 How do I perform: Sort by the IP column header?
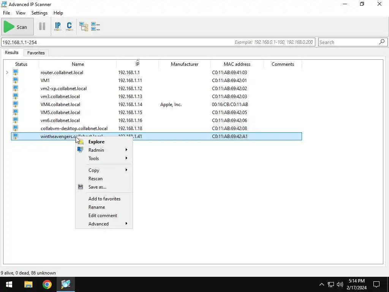coord(138,64)
